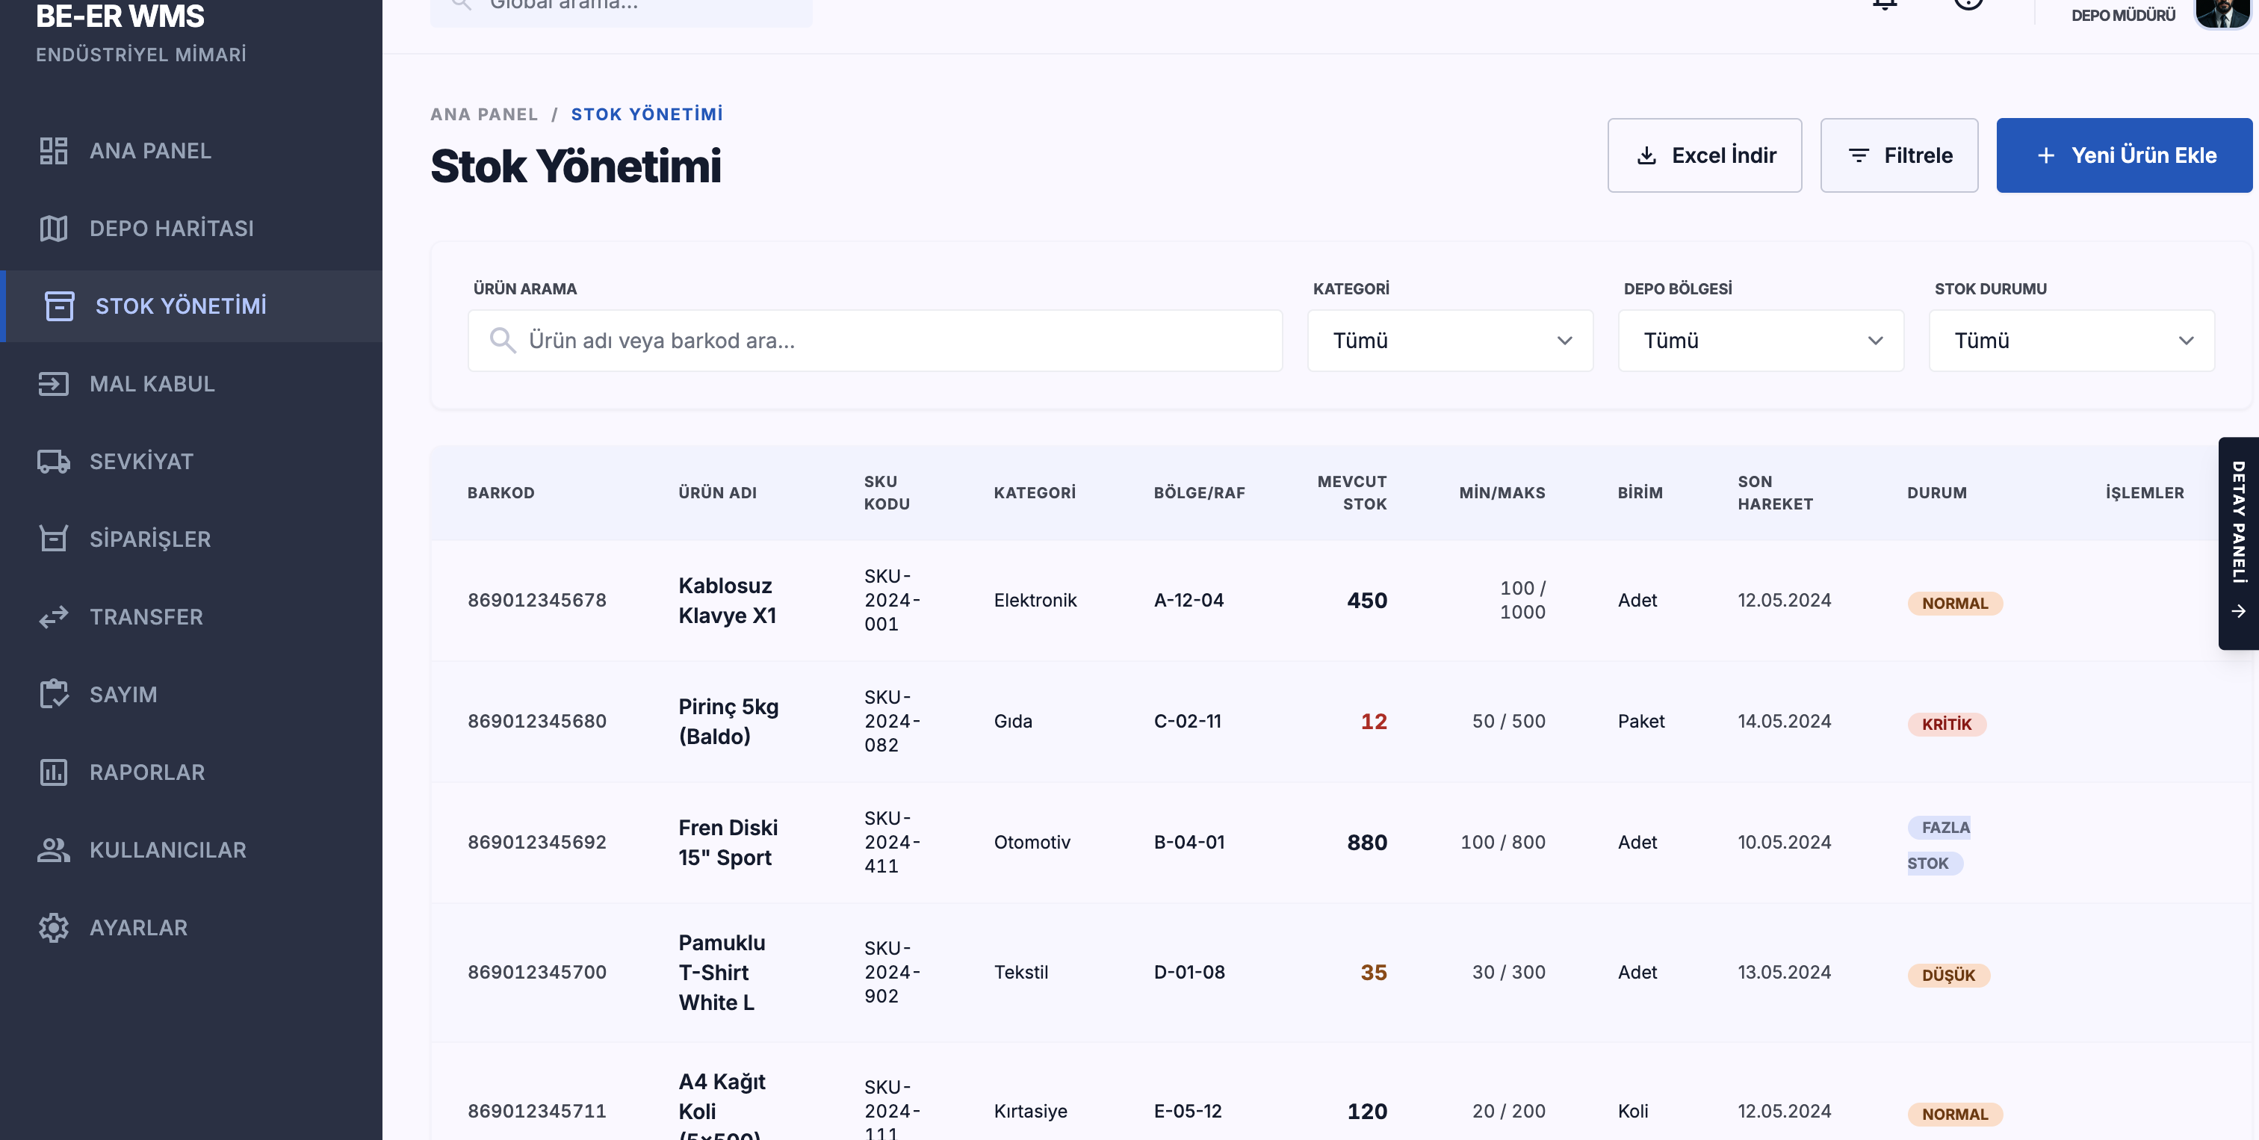The image size is (2259, 1140).
Task: Click the Ayarlar gear icon
Action: (54, 928)
